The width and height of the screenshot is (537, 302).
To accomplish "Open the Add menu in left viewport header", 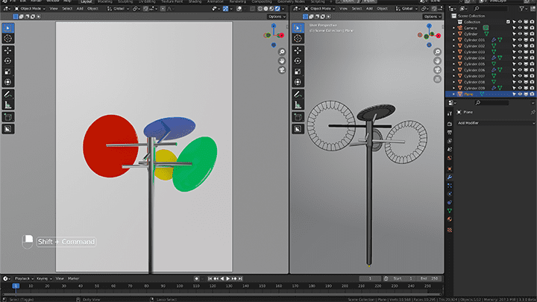I will pos(80,8).
